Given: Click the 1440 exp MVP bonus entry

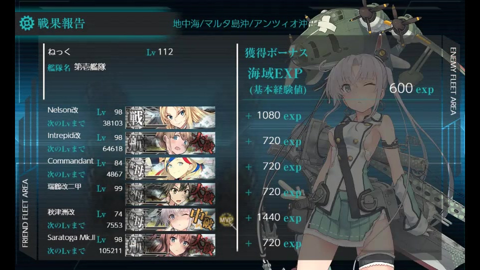Looking at the screenshot, I should click(279, 217).
